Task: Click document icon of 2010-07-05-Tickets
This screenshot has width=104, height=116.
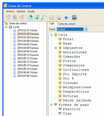Action: [14, 76]
